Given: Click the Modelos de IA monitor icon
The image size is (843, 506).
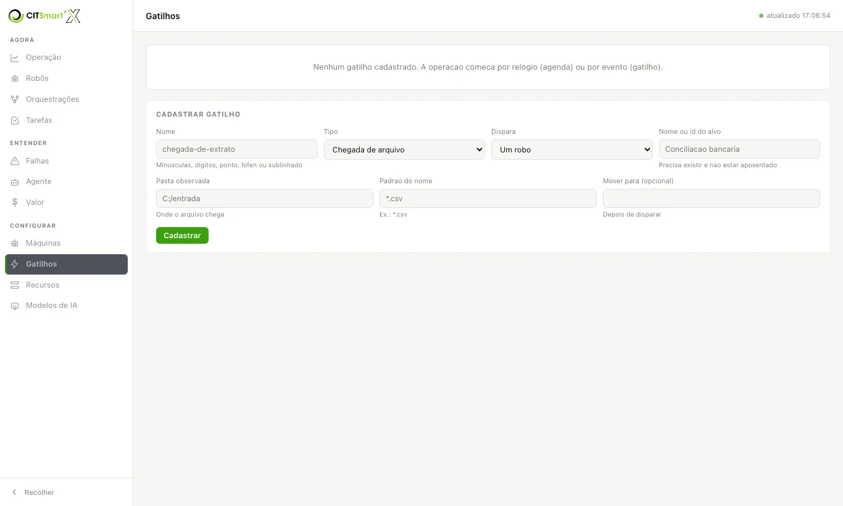Looking at the screenshot, I should [x=15, y=305].
